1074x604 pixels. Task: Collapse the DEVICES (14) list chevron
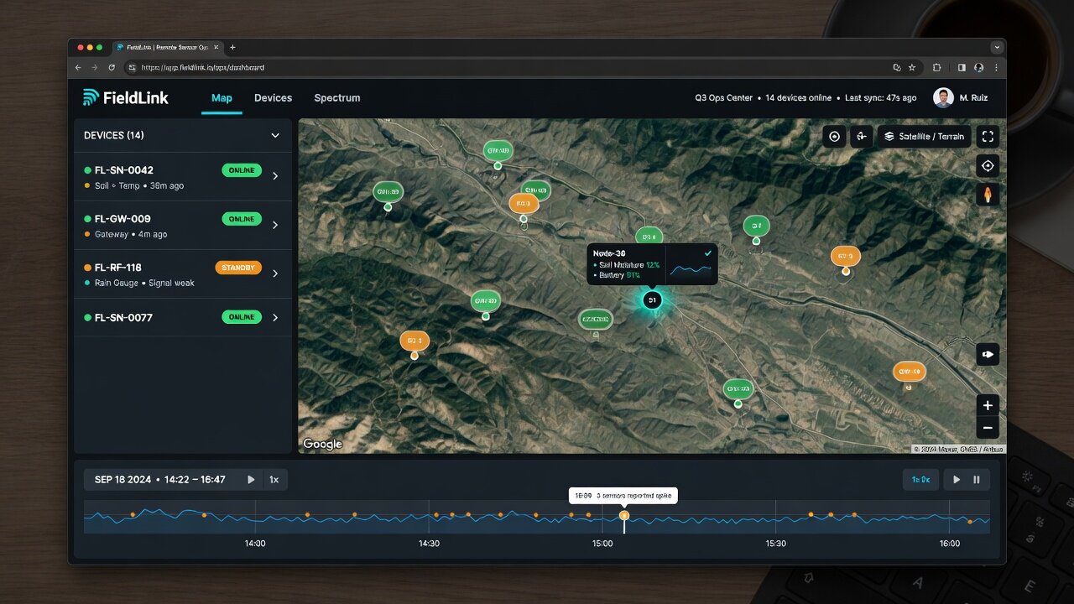(x=274, y=135)
